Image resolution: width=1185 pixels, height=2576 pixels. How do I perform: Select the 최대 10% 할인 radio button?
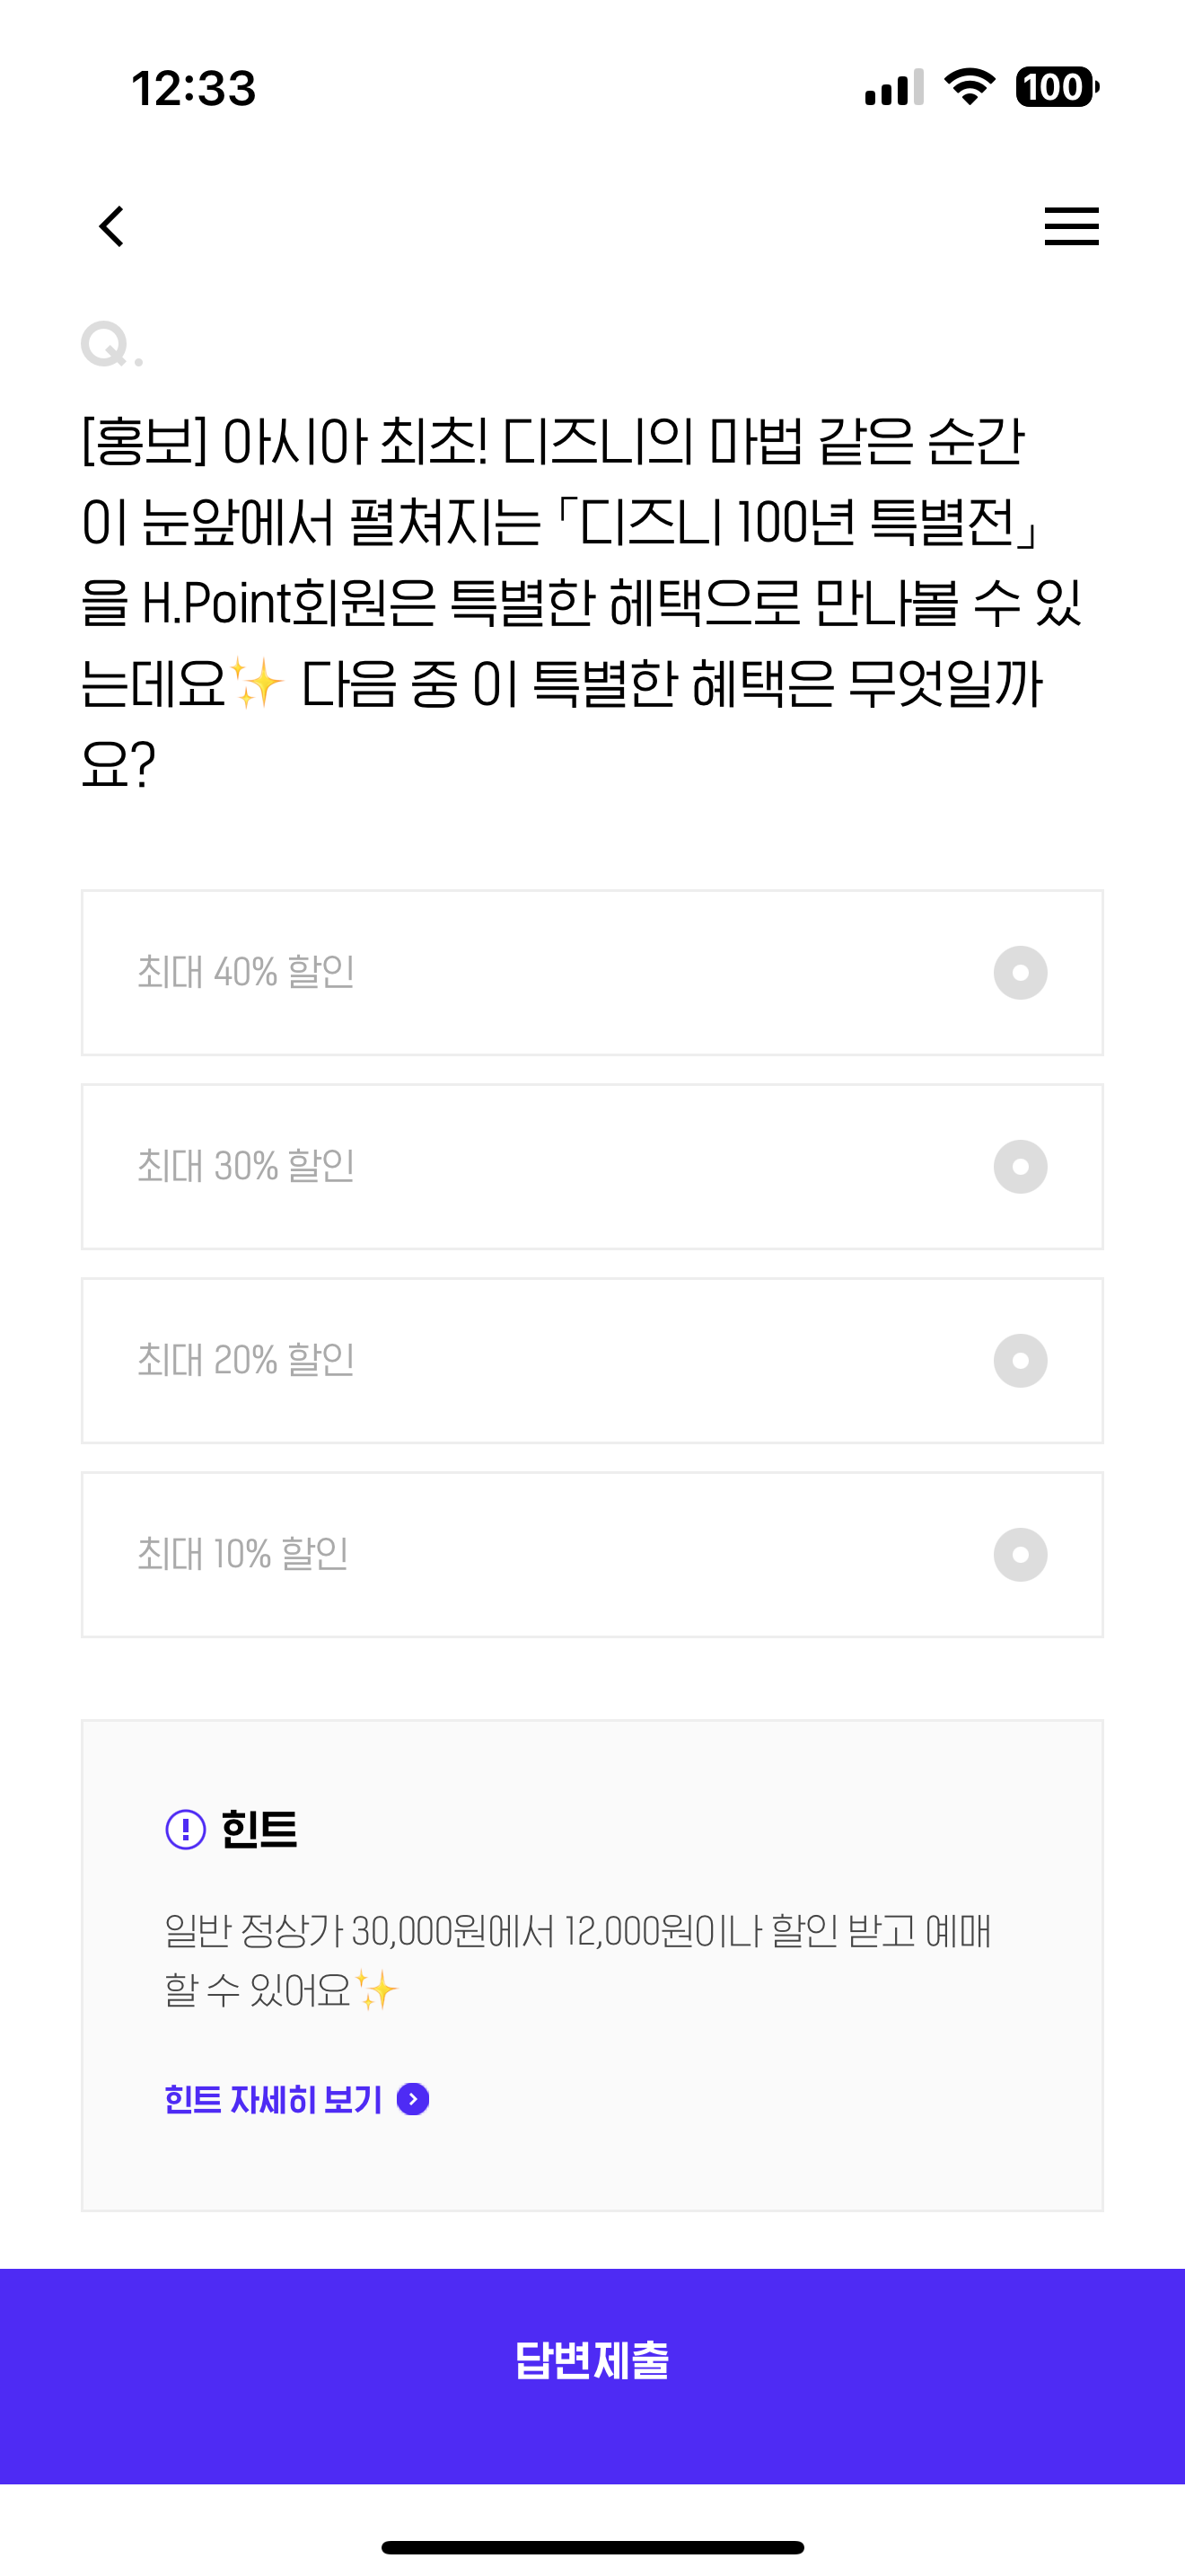tap(1020, 1554)
